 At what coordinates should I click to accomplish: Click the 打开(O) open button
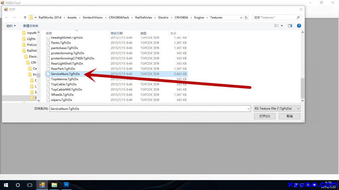(x=265, y=116)
